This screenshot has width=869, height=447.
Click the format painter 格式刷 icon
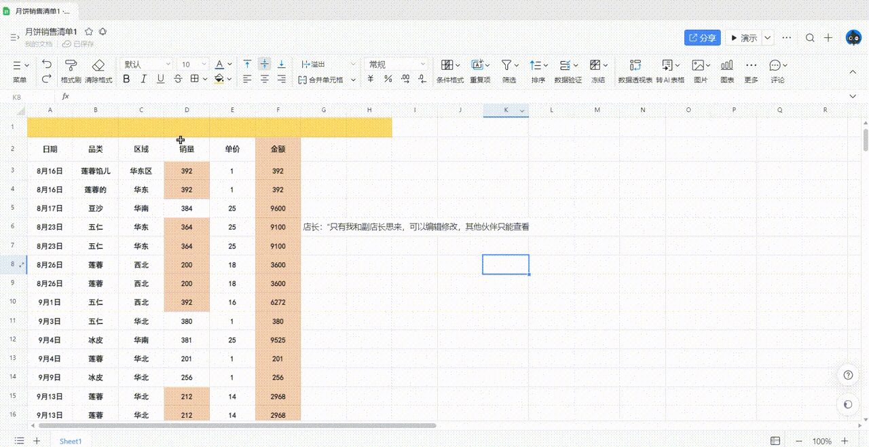click(71, 65)
